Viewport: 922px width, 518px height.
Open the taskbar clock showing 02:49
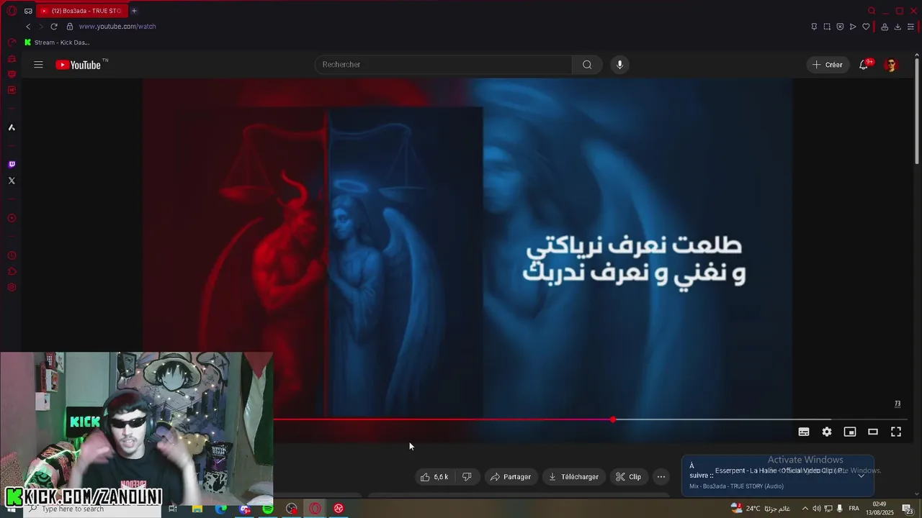point(880,509)
